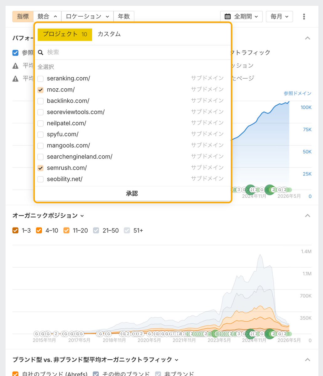
Task: Click the 3 marker in performance chart timeline
Action: (239, 190)
